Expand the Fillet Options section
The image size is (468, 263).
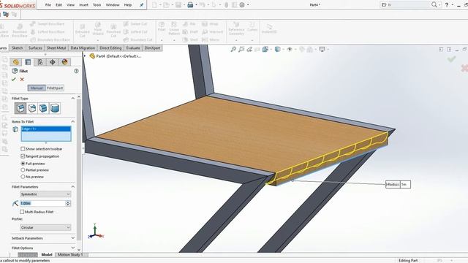click(73, 248)
